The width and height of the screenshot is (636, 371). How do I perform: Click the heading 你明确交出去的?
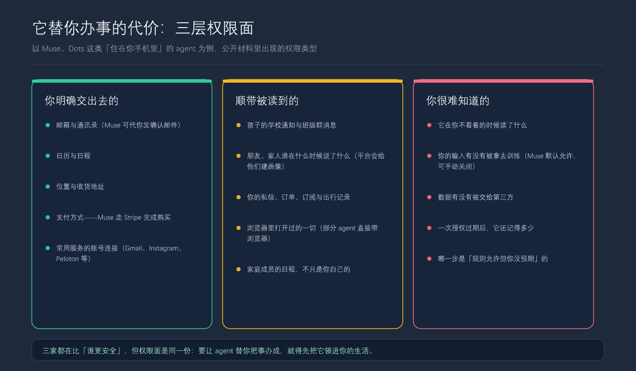tap(82, 101)
